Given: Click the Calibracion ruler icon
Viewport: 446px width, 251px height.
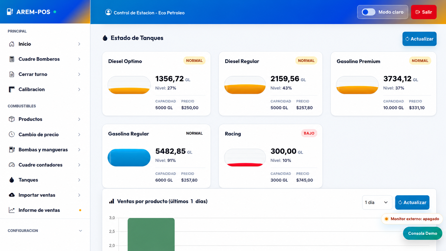Looking at the screenshot, I should point(12,89).
